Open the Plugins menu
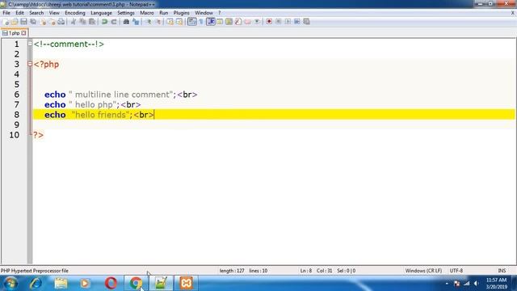The height and width of the screenshot is (291, 517). point(181,13)
